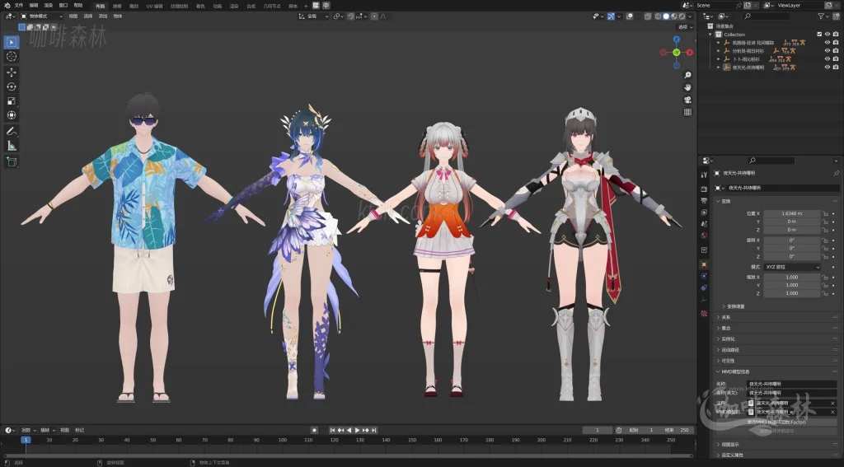Click the add workspace plus button
The width and height of the screenshot is (844, 467).
point(307,6)
